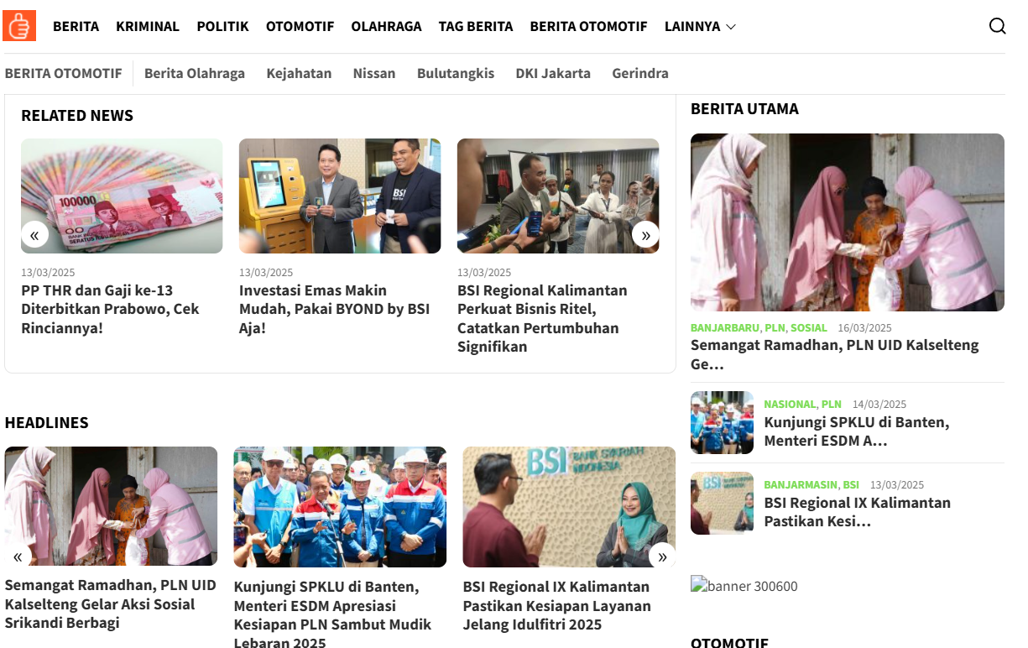
Task: Read 'Semangat Ramadhan, PLN UID Kalselteng Gelar Aksi' headline
Action: 111,604
